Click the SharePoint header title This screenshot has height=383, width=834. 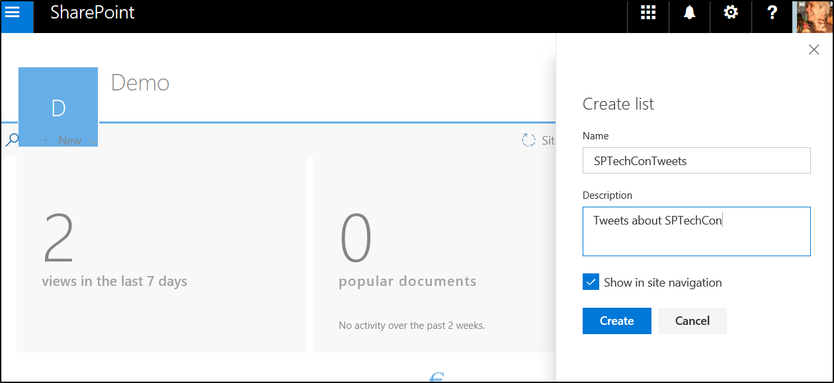click(x=93, y=13)
